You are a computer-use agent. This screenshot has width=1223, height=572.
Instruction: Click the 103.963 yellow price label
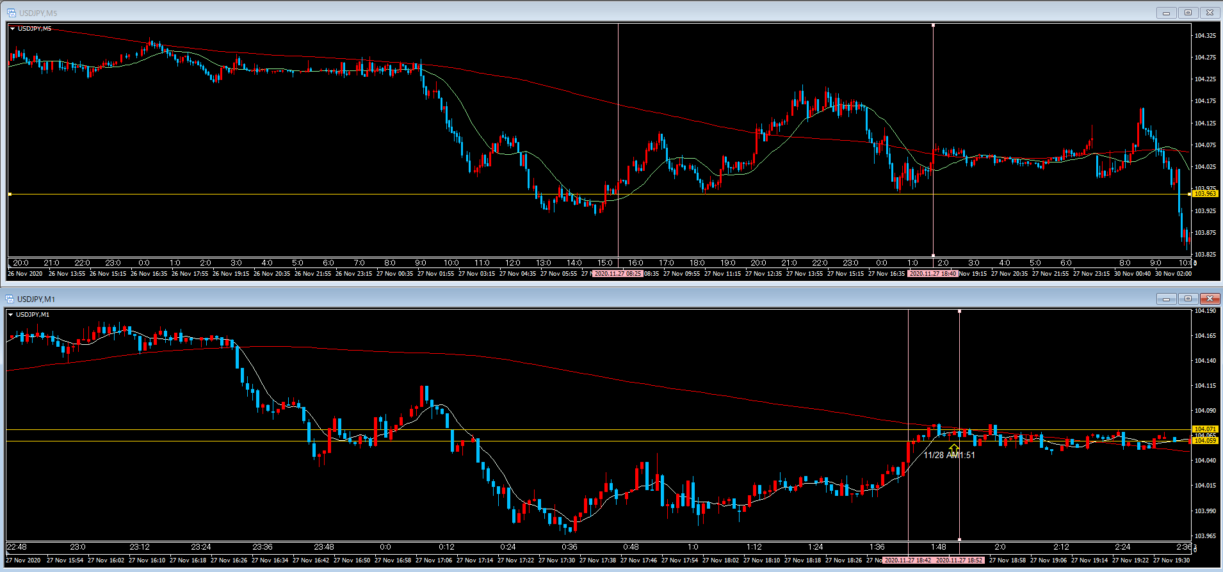[1204, 194]
